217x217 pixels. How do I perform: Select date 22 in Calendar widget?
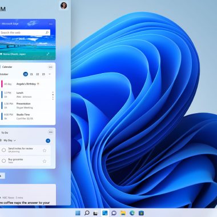[38, 74]
